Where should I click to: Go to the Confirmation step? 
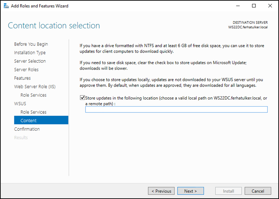(x=27, y=129)
